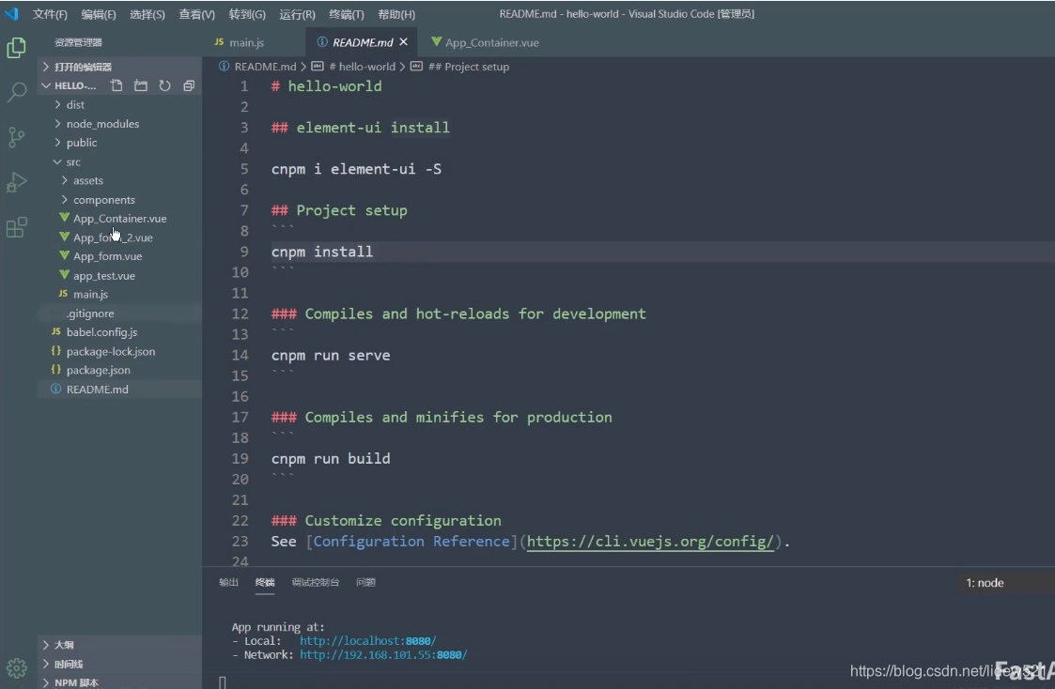Click the README.md breadcrumb segment

click(257, 67)
